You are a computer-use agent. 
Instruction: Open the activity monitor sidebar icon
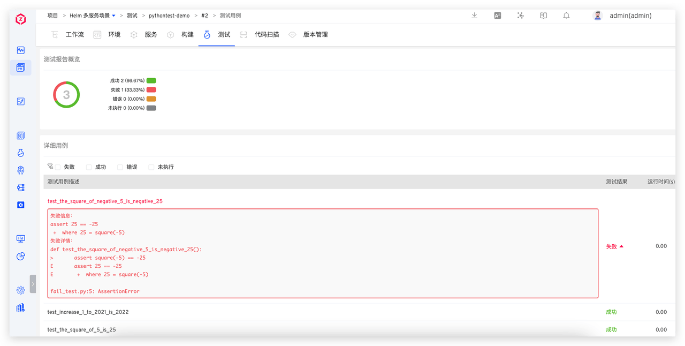coord(21,50)
